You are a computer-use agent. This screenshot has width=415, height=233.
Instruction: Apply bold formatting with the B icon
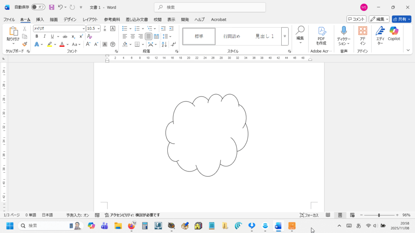click(x=37, y=36)
